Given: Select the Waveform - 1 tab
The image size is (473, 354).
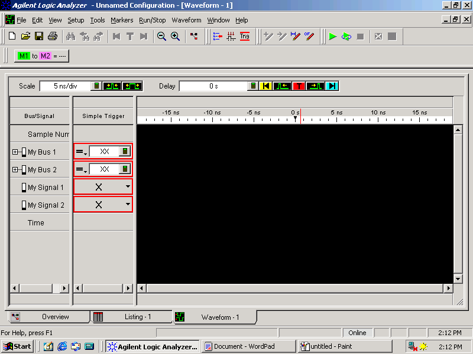Looking at the screenshot, I should pyautogui.click(x=215, y=317).
